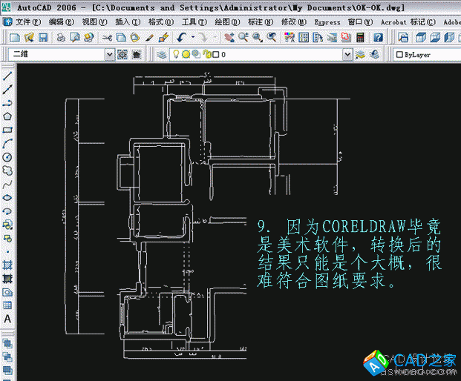Click the Undo arrow icon
This screenshot has height=381, width=461.
point(183,37)
